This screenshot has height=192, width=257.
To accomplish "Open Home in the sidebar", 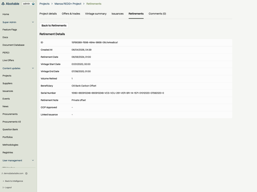I will point(6,14).
